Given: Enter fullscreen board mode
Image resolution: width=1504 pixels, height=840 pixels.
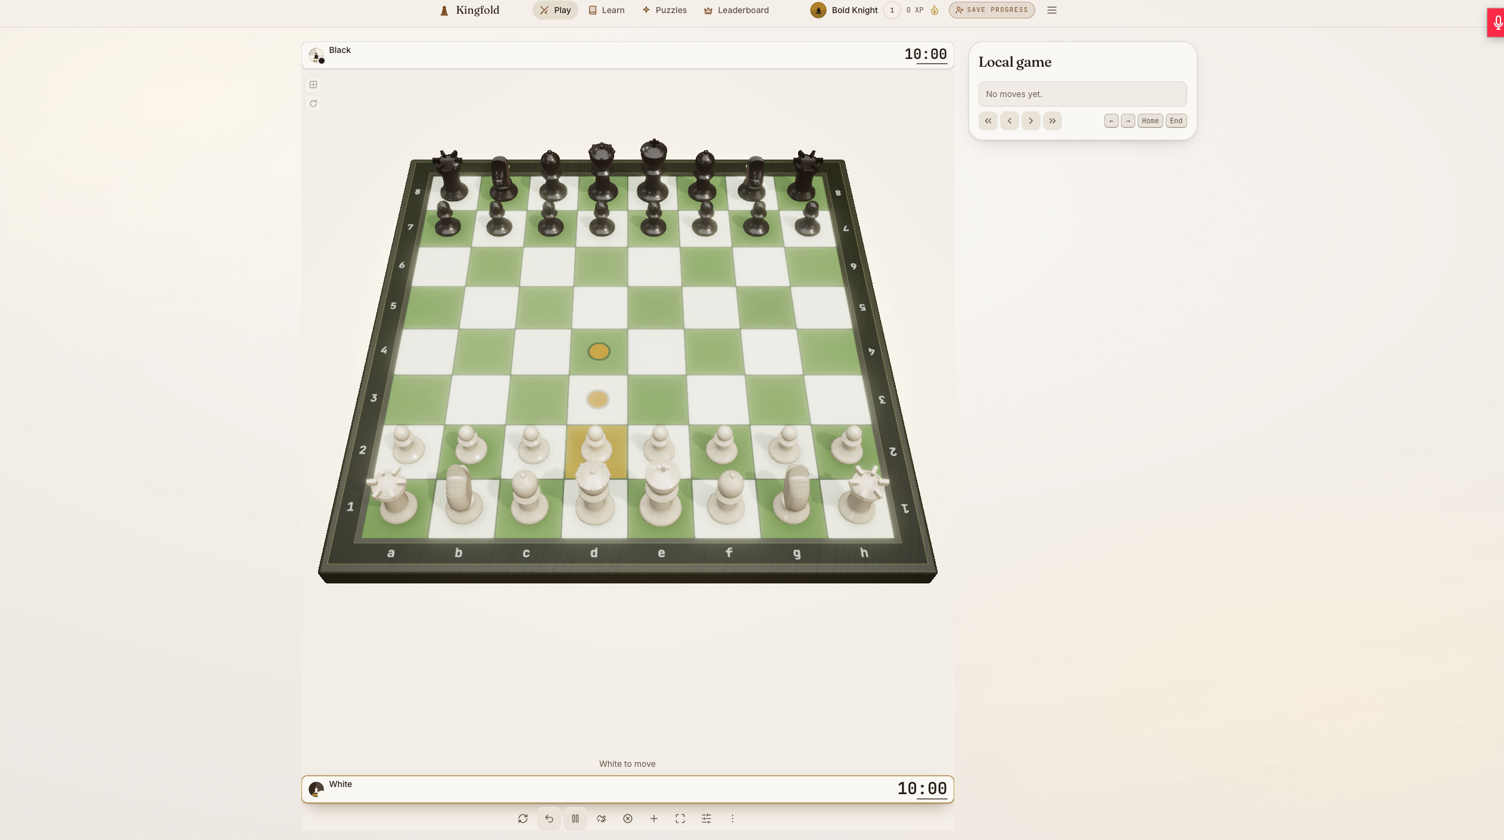Looking at the screenshot, I should (x=680, y=819).
